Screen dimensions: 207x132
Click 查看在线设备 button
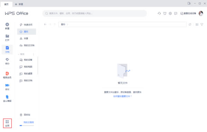tap(188, 13)
